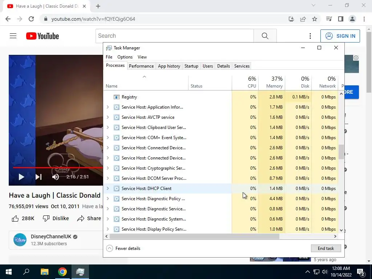372x279 pixels.
Task: Switch to App history tab
Action: click(x=169, y=66)
